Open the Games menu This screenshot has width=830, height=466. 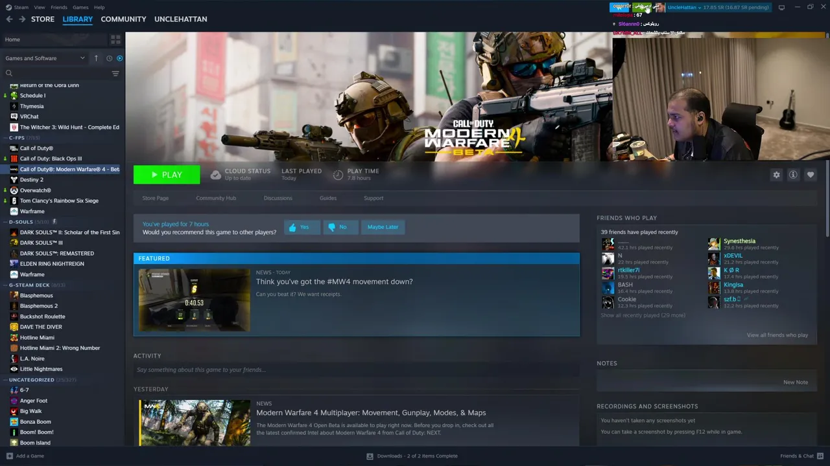point(80,7)
